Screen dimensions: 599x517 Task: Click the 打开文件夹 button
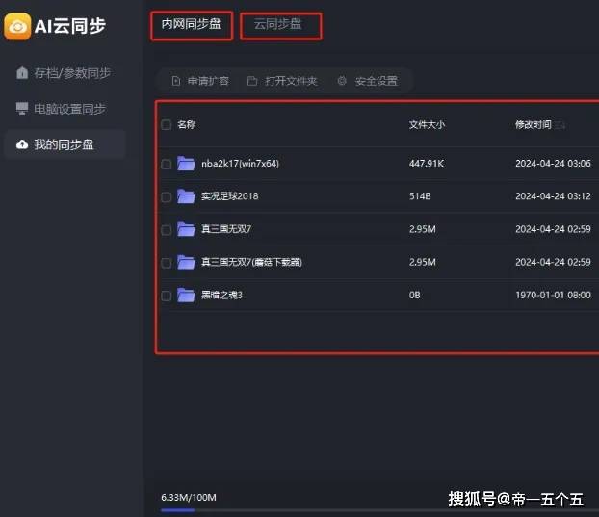tap(282, 81)
